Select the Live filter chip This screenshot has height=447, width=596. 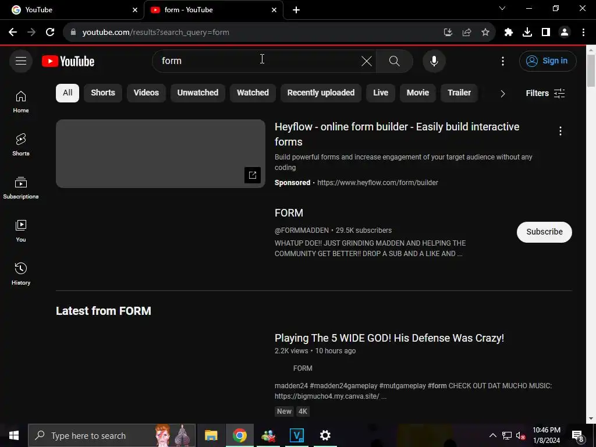click(x=381, y=93)
